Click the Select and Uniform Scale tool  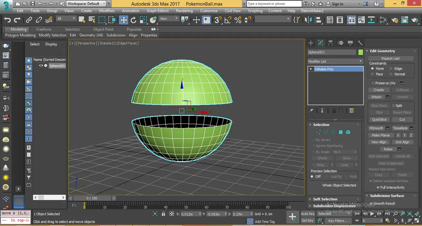143,20
